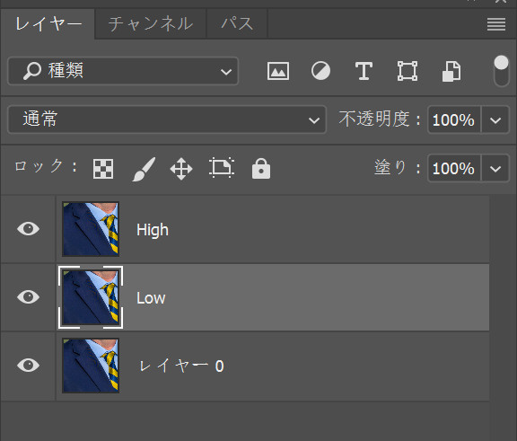Open the 通常 blend mode dropdown
Image resolution: width=517 pixels, height=441 pixels.
tap(167, 119)
